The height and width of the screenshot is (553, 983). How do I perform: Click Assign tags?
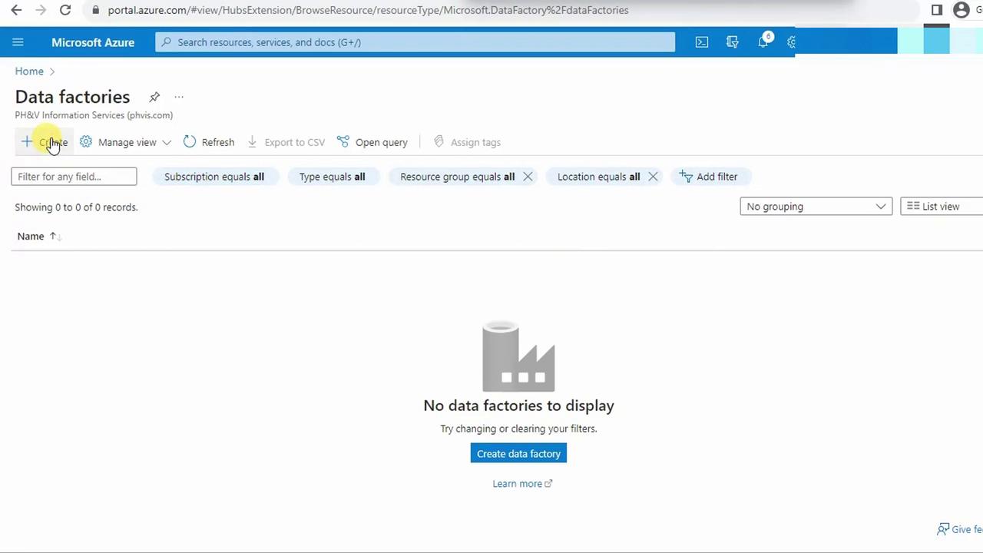467,142
